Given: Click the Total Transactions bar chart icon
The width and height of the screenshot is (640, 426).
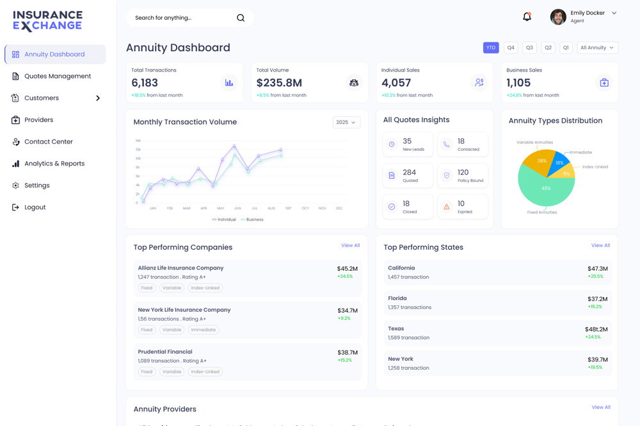Looking at the screenshot, I should pyautogui.click(x=228, y=82).
